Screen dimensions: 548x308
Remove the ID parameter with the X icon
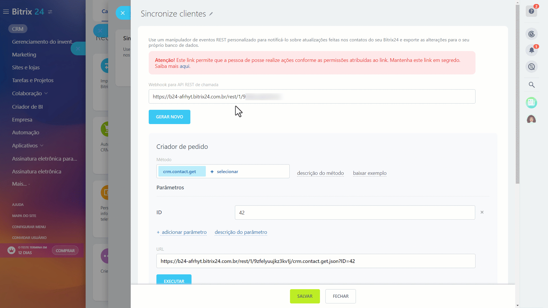coord(482,212)
